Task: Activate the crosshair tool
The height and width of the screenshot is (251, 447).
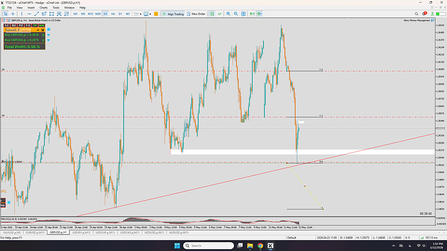Action: point(13,14)
